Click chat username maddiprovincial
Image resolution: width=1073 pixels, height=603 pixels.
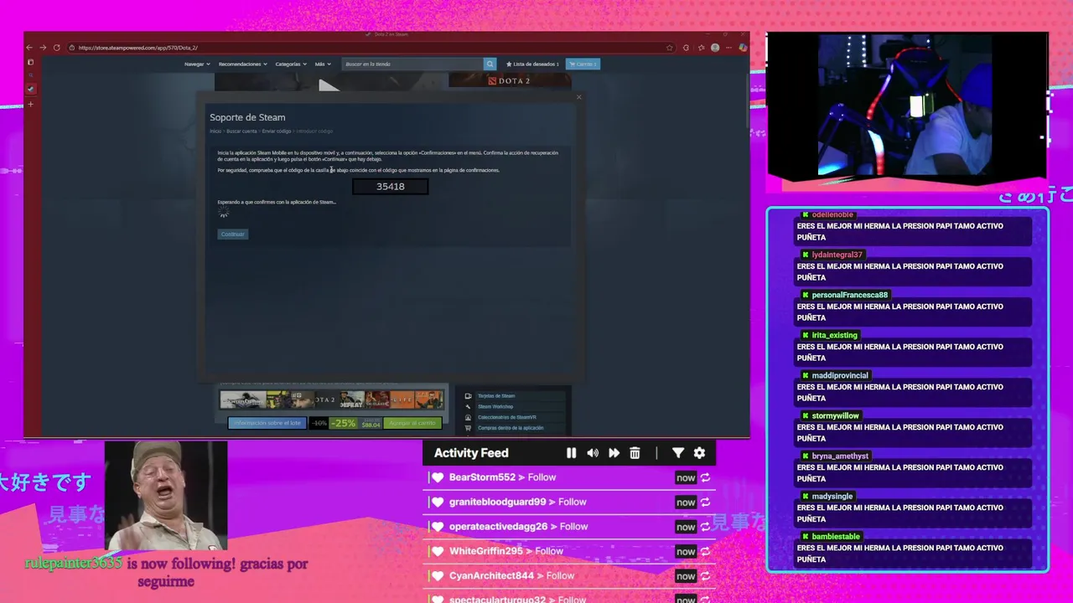(840, 375)
